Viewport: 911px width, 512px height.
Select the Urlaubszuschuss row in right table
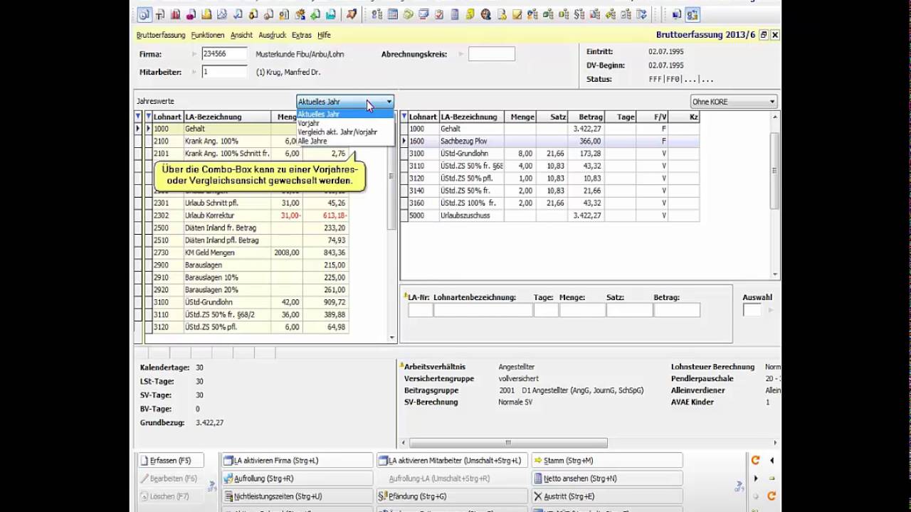[x=554, y=215]
